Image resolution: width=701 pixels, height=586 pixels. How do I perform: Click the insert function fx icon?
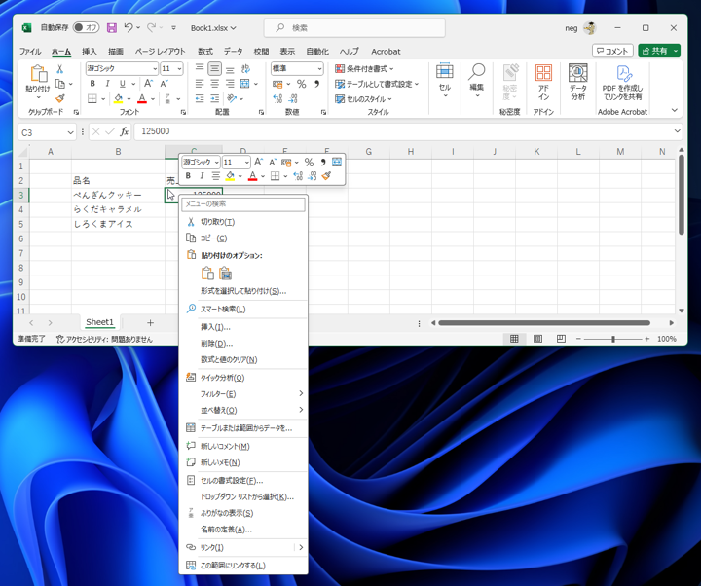(124, 131)
